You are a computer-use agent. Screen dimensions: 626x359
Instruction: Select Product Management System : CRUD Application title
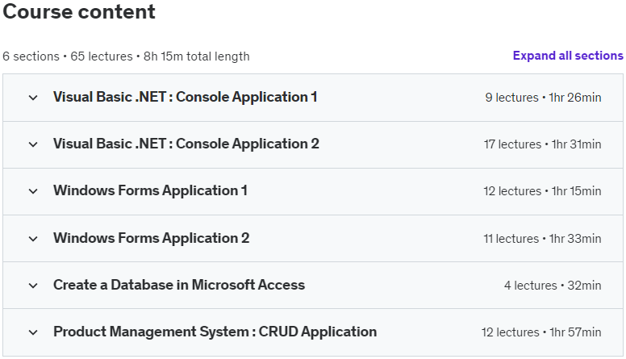pos(215,332)
